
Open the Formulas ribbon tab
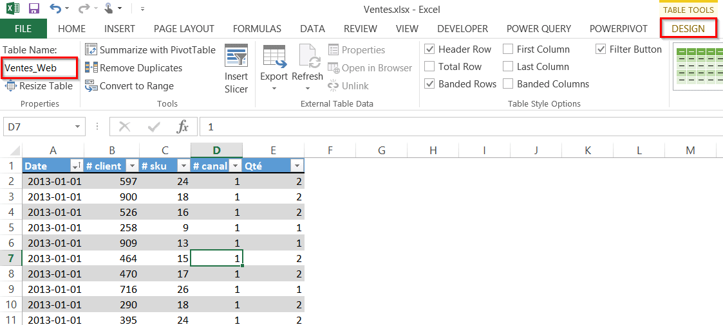pos(257,29)
